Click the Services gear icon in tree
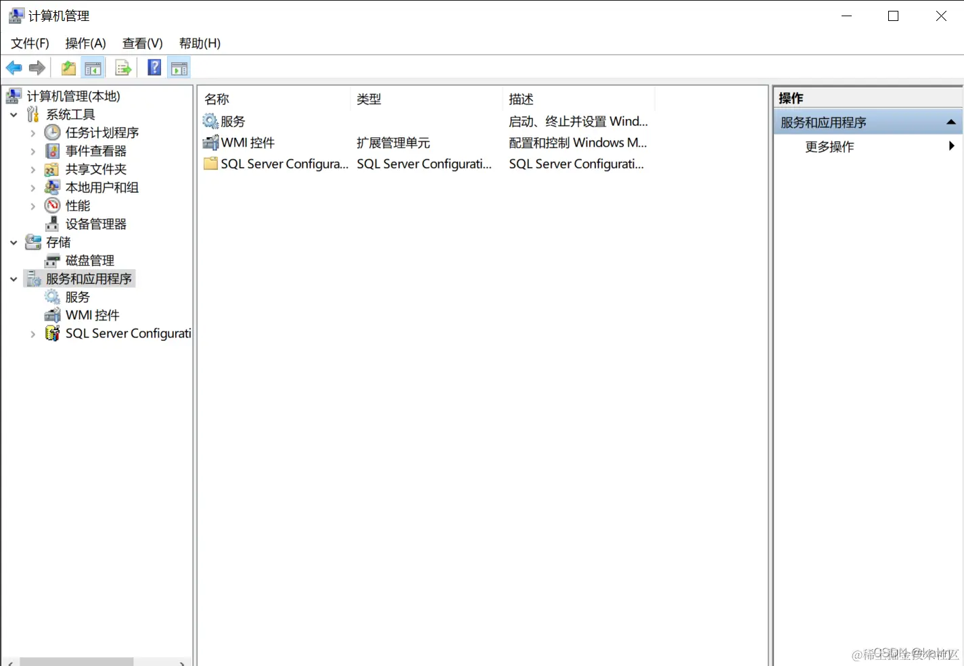Viewport: 964px width, 666px height. [x=52, y=297]
